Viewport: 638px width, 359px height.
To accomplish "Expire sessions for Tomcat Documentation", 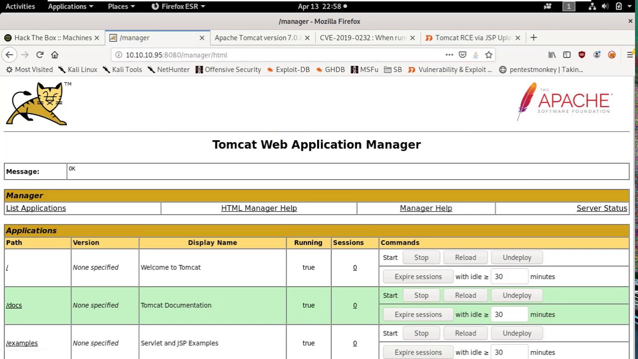I will coord(418,315).
